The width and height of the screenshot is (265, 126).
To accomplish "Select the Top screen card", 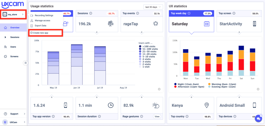I will tap(239, 21).
